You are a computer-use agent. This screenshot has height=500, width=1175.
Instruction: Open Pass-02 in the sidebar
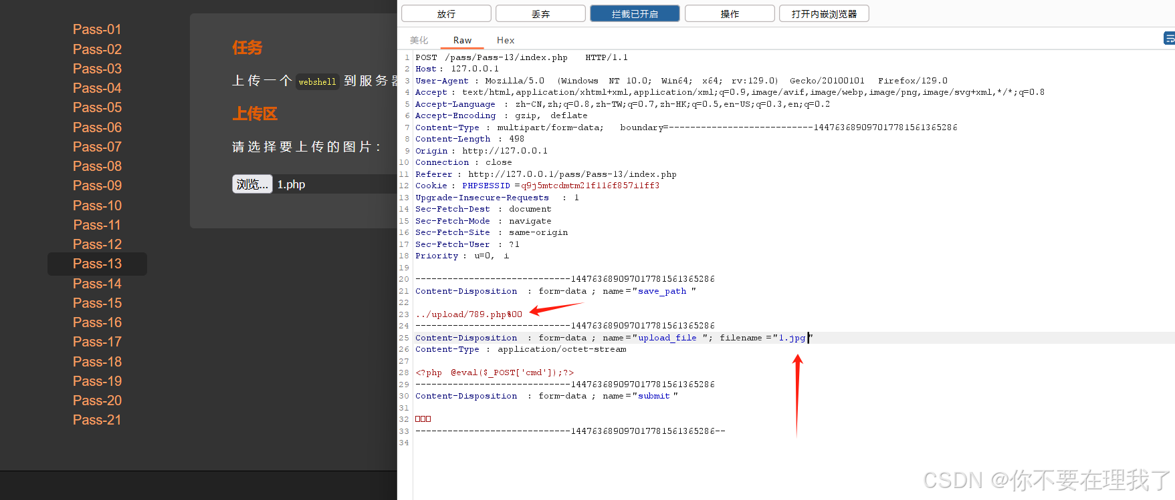(x=97, y=49)
